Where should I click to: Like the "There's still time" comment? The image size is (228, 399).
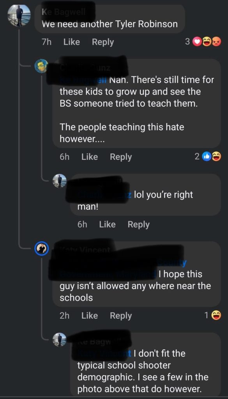pyautogui.click(x=90, y=157)
